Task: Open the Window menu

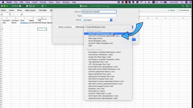Action: point(66,2)
